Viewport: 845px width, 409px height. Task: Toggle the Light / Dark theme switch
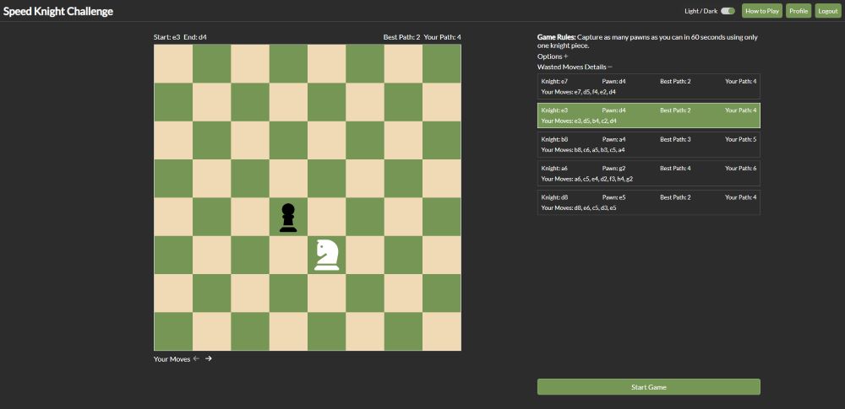click(728, 11)
